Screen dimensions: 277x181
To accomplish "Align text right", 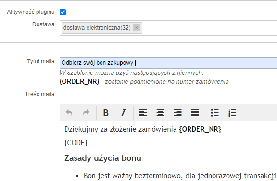I will tap(177, 113).
